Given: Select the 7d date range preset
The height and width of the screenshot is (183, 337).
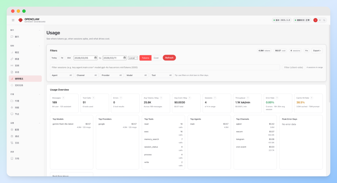Looking at the screenshot, I should 62,58.
